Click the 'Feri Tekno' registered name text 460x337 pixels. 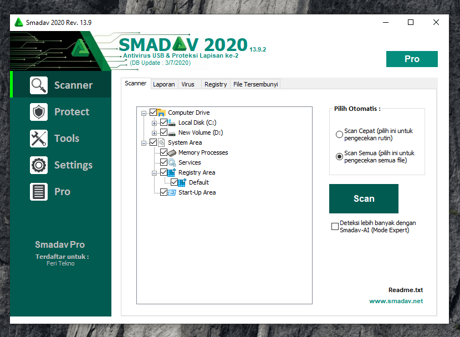click(60, 263)
